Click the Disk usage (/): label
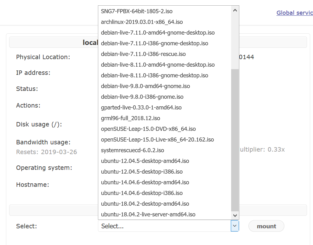The height and width of the screenshot is (245, 313). click(x=39, y=125)
